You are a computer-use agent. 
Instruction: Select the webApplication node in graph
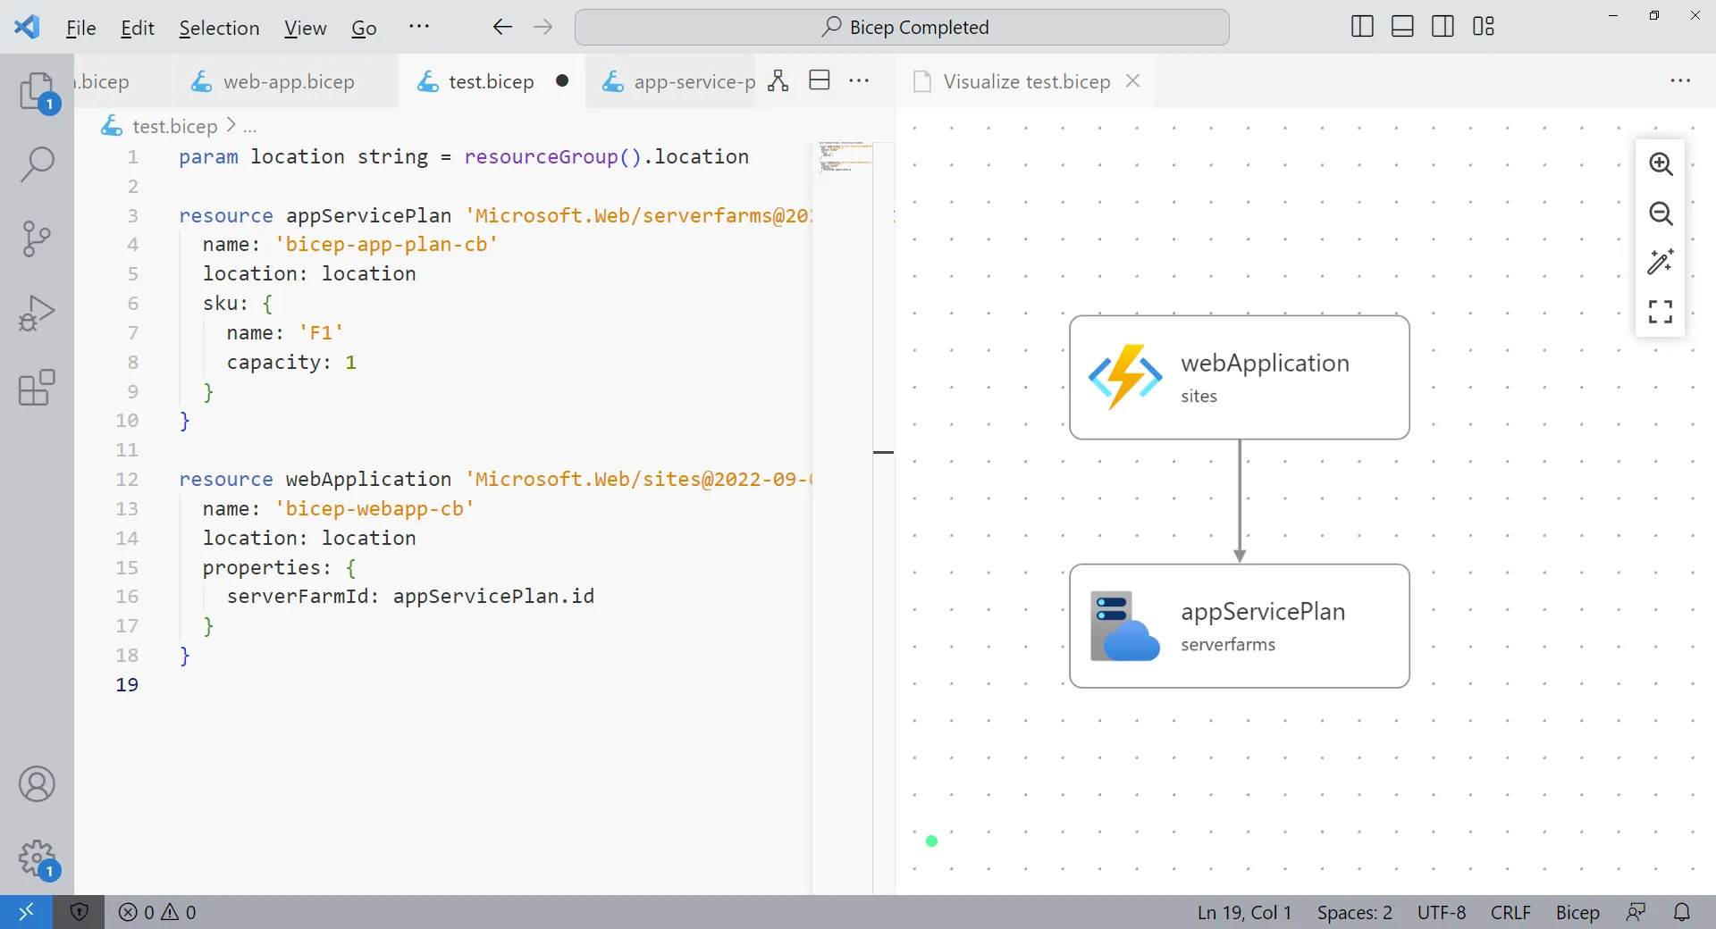(x=1240, y=377)
